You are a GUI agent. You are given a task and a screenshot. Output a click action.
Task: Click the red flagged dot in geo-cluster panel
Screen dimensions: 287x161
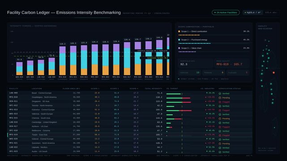[x=274, y=73]
